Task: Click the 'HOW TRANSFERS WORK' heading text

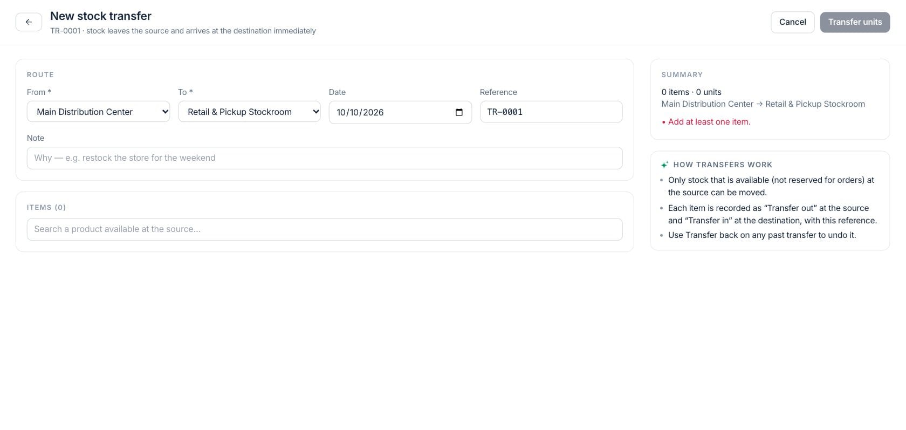Action: (x=723, y=165)
